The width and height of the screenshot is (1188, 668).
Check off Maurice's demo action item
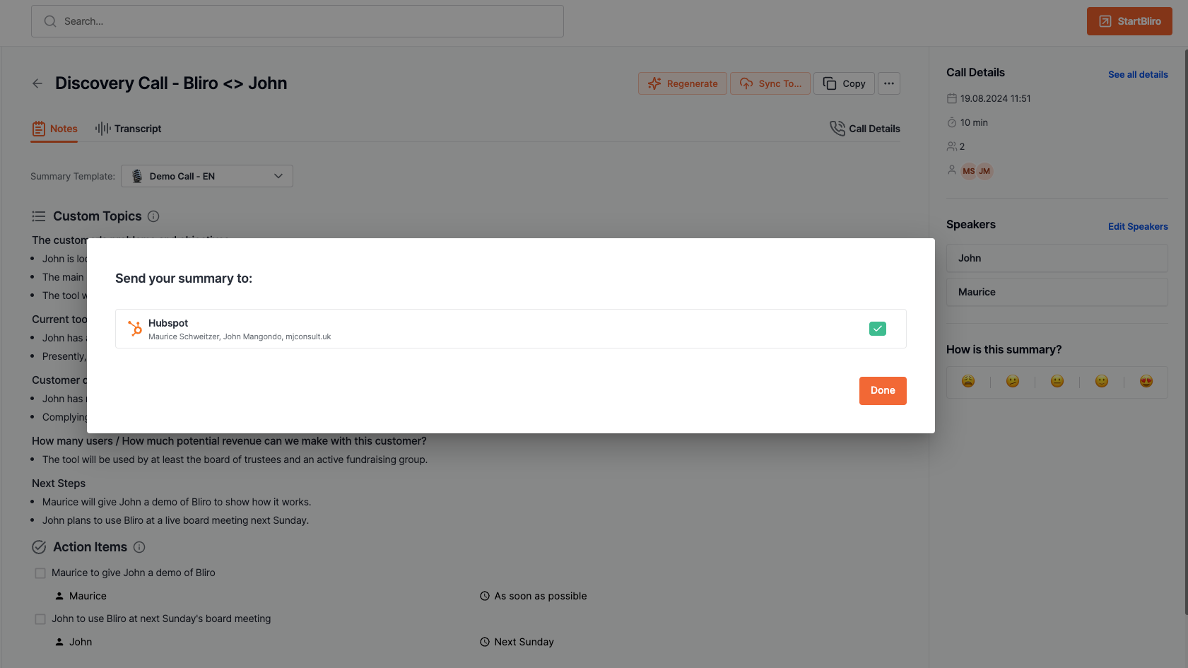point(40,573)
